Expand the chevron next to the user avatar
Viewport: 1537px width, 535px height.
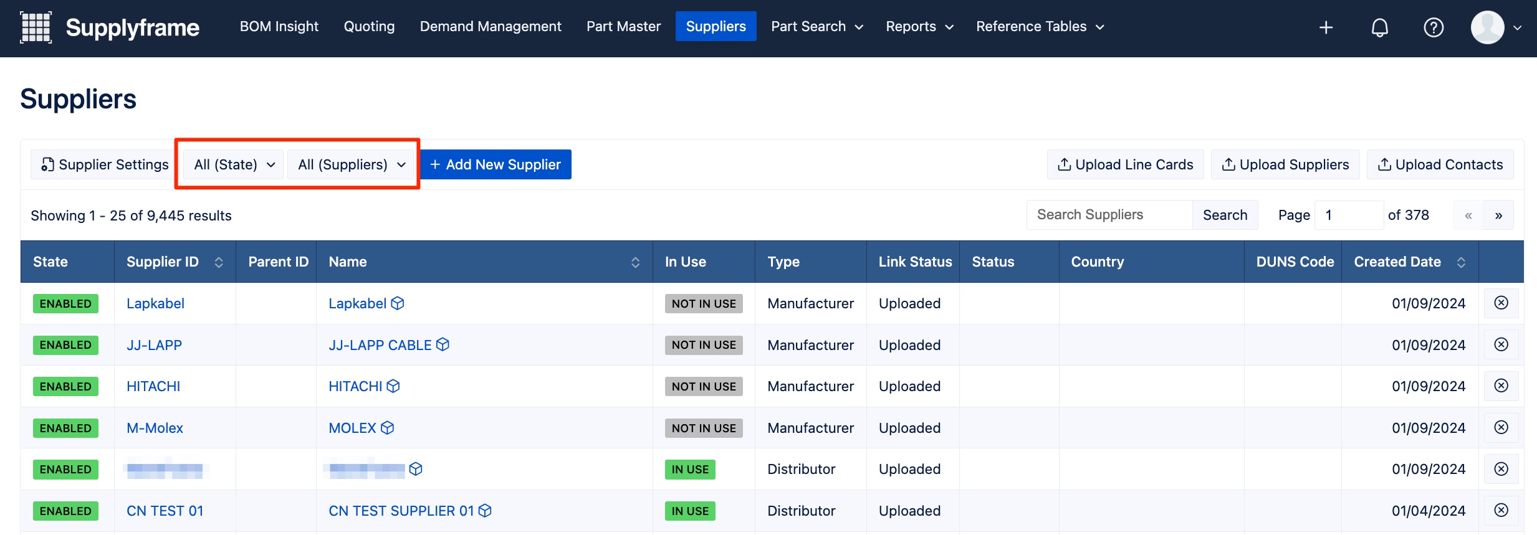click(1517, 27)
